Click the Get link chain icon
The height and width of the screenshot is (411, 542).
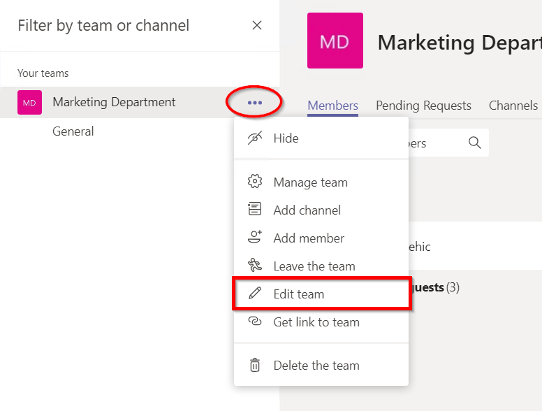(255, 322)
